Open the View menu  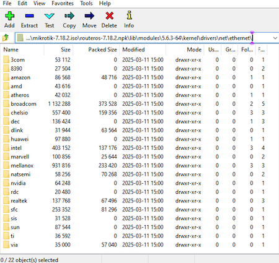(39, 3)
